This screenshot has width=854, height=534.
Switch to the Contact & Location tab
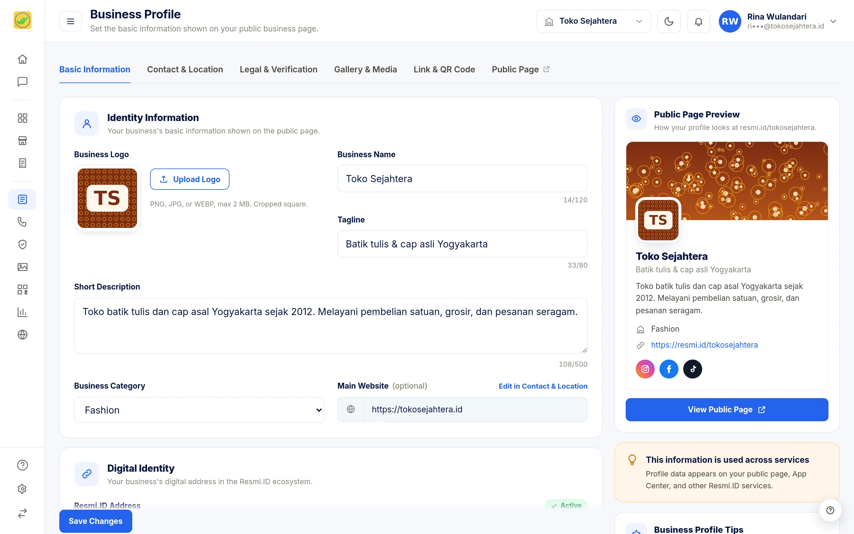185,70
